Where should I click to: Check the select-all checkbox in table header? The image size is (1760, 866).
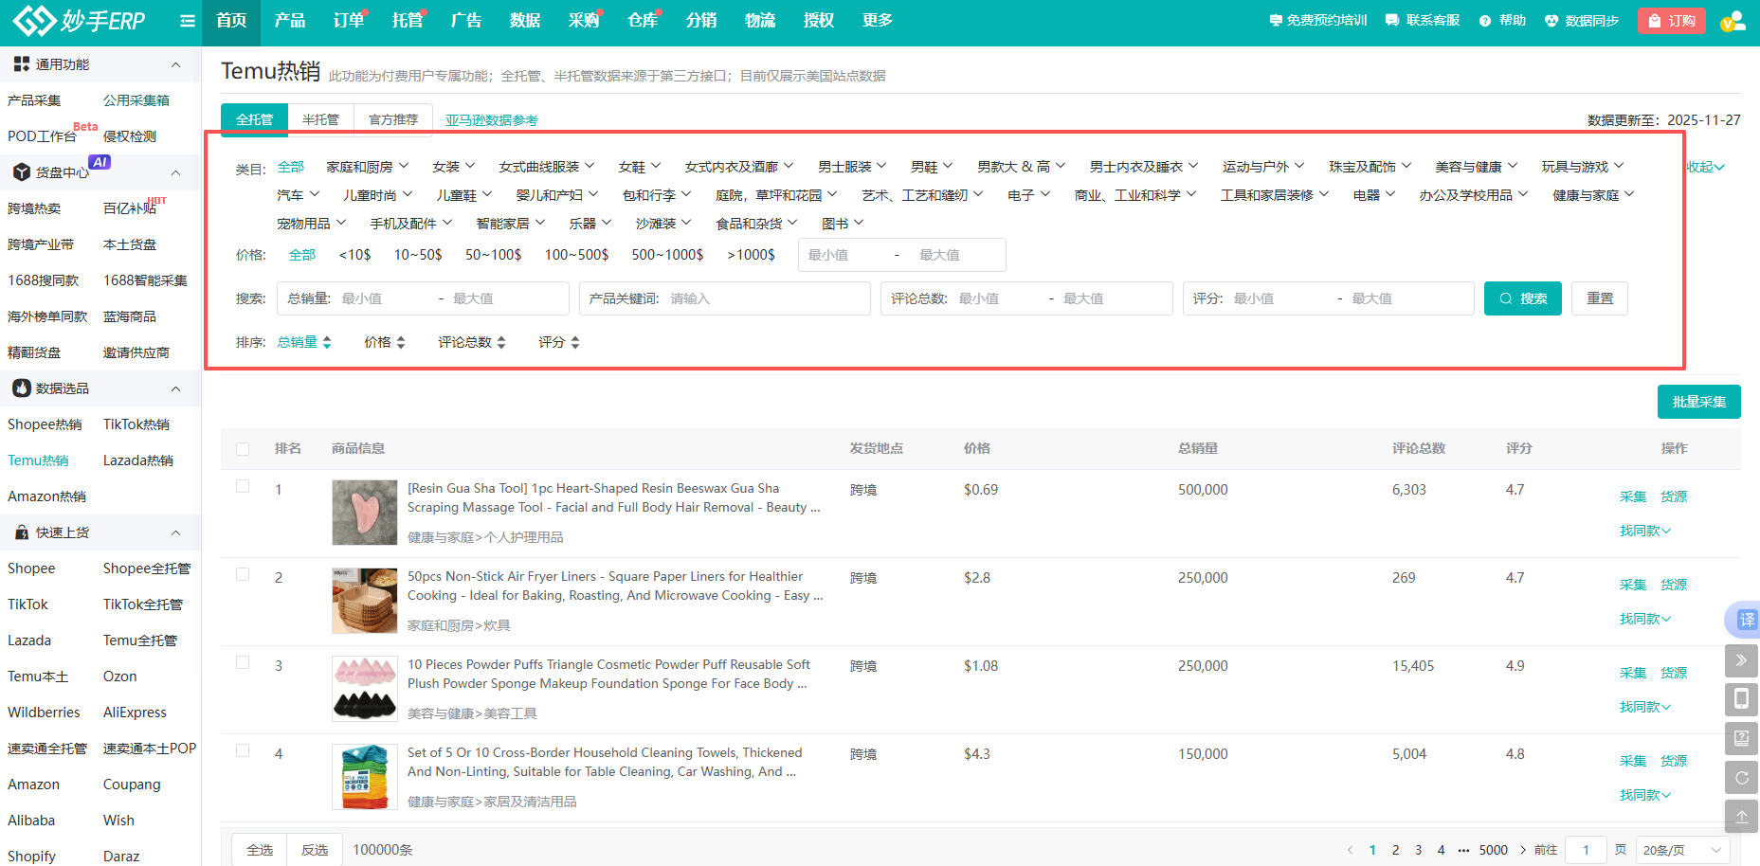pyautogui.click(x=243, y=449)
